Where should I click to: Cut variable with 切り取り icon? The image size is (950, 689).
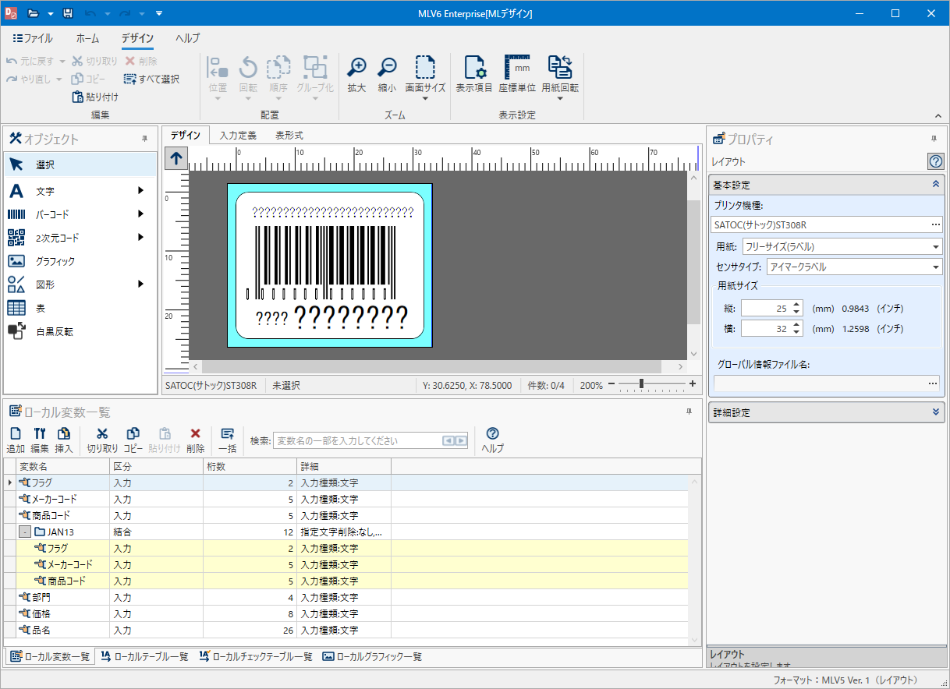coord(102,440)
